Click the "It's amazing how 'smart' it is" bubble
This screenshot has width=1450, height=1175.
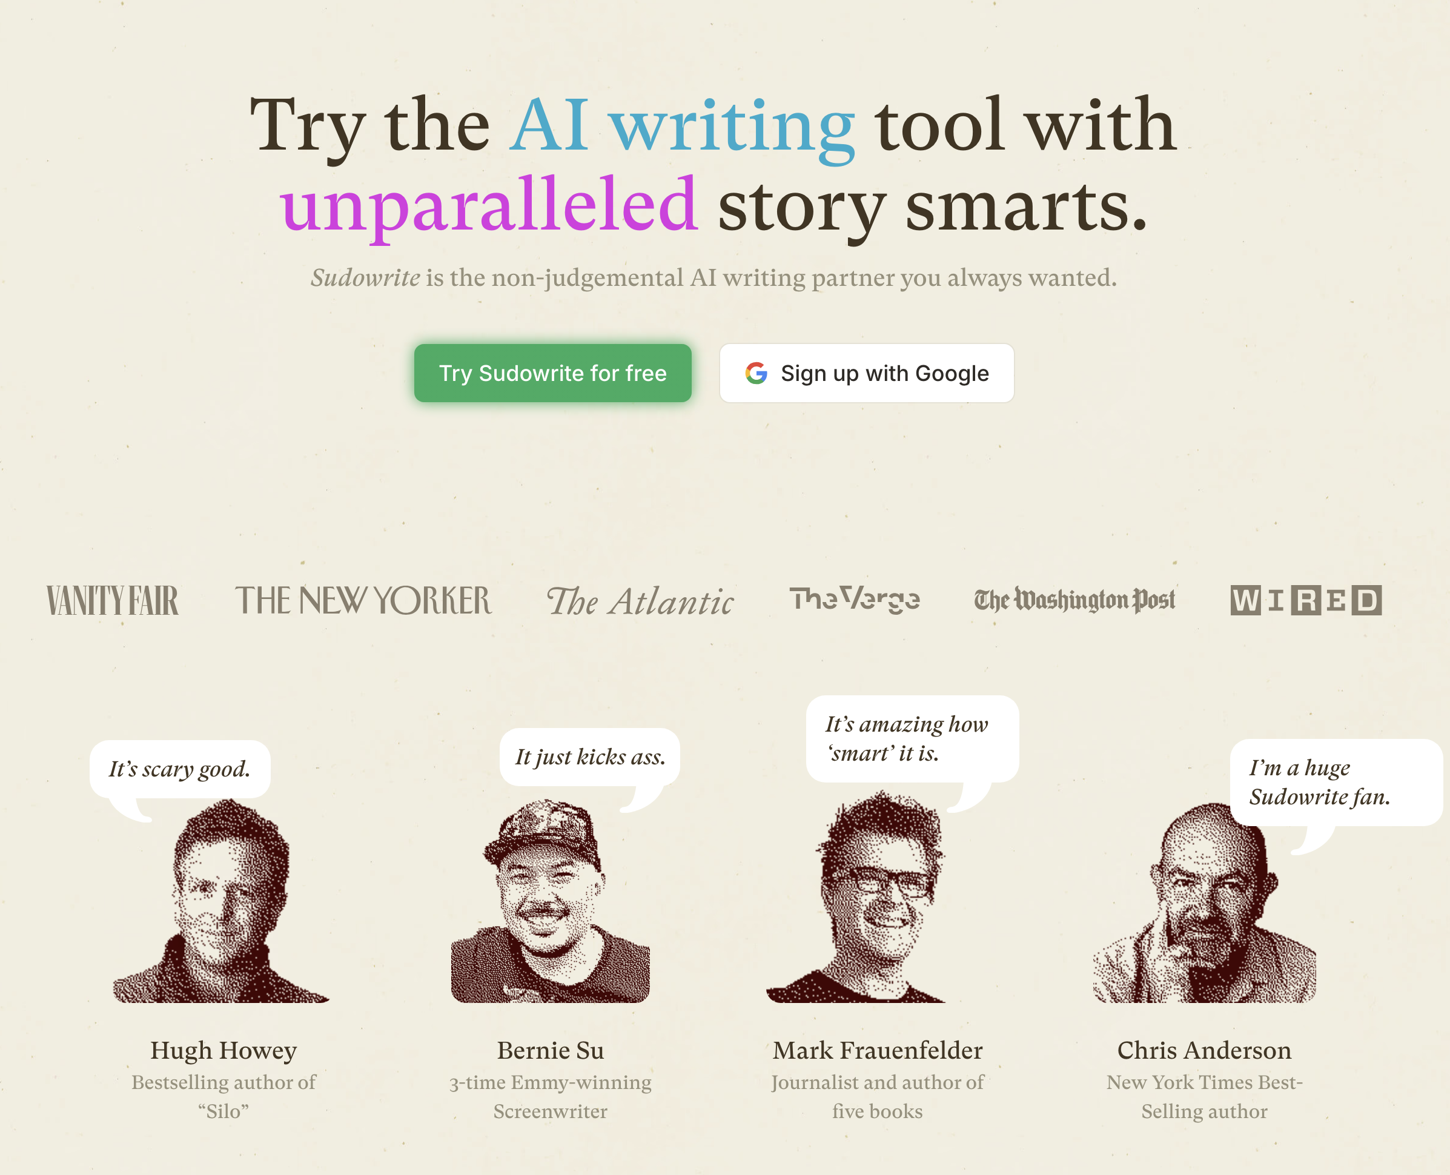[911, 738]
